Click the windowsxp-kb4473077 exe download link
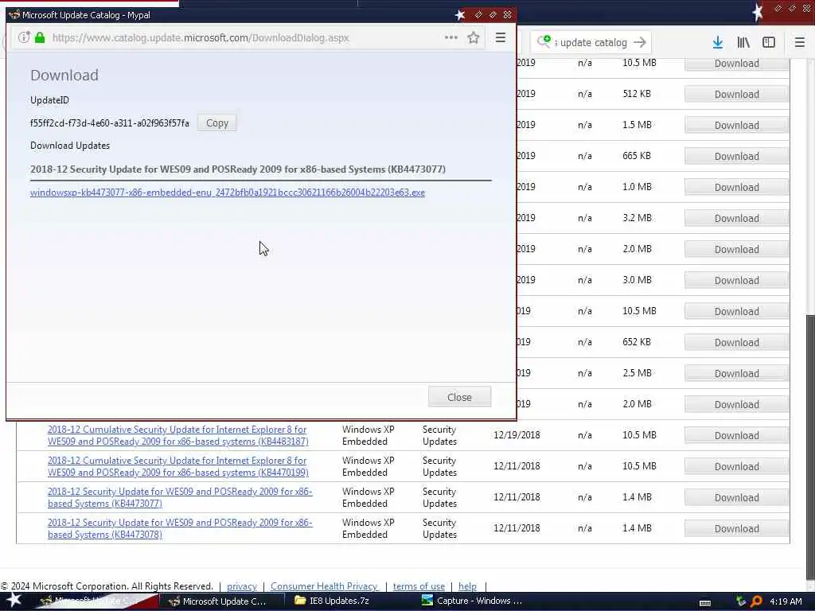Image resolution: width=815 pixels, height=611 pixels. tap(228, 193)
